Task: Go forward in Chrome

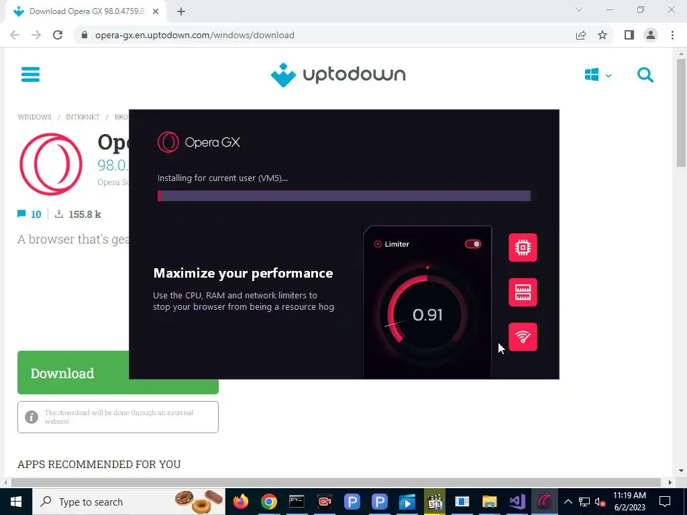Action: 36,35
